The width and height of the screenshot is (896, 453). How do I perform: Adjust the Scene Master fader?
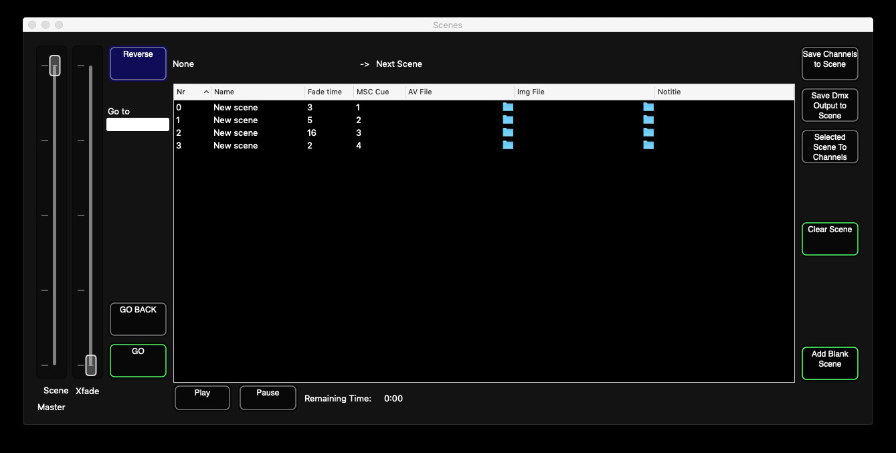[54, 65]
